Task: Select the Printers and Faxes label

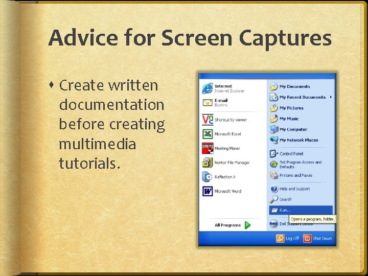Action: [296, 175]
